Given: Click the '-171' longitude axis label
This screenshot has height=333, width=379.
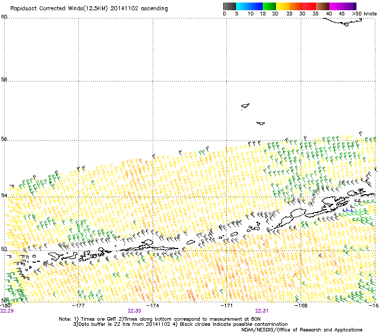Looking at the screenshot, I should coord(226,305).
